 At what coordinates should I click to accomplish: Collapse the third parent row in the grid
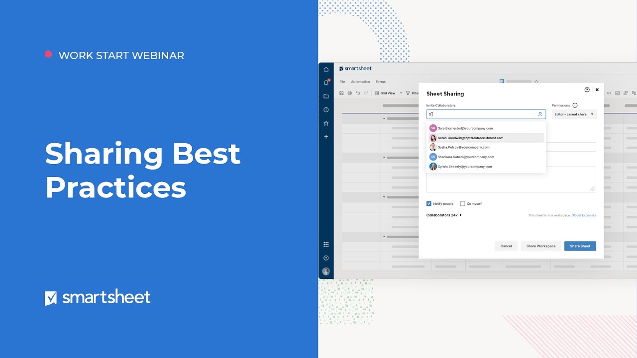point(384,197)
